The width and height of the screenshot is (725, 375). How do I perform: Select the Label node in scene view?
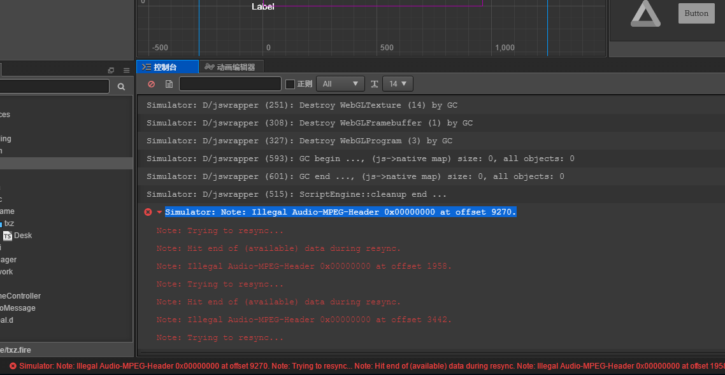(x=263, y=6)
